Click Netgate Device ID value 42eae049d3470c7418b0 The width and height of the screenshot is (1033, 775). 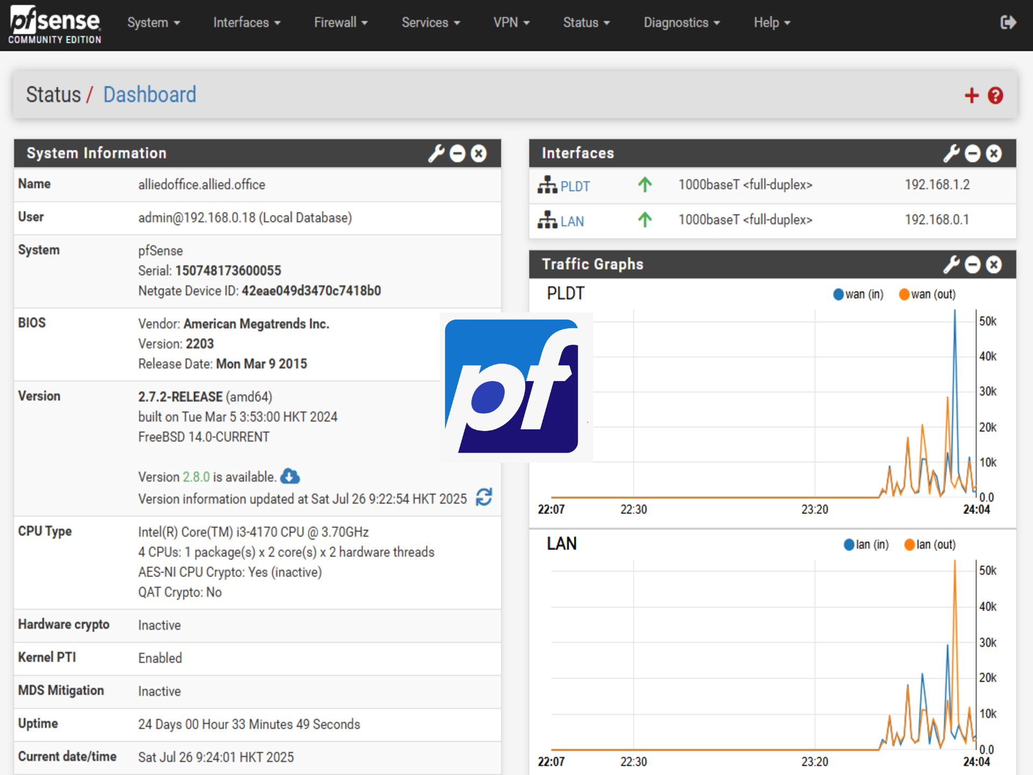pos(312,291)
